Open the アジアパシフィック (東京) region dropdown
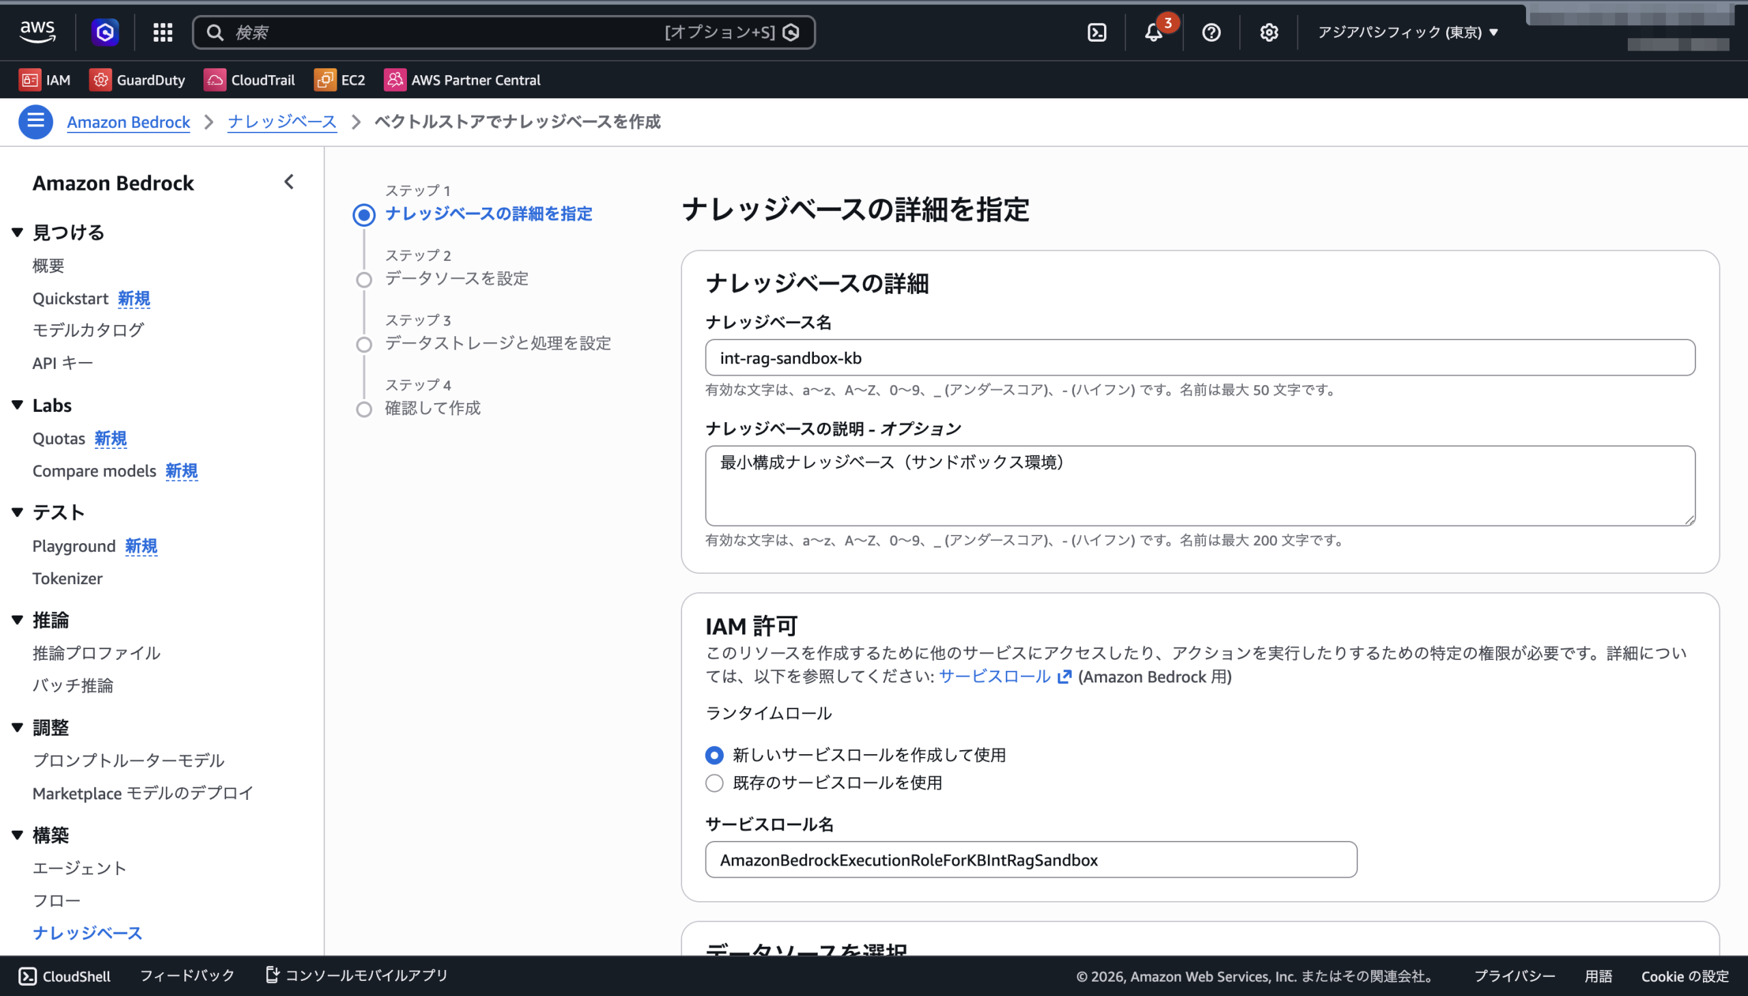Screen dimensions: 1748x996 (x=1407, y=32)
